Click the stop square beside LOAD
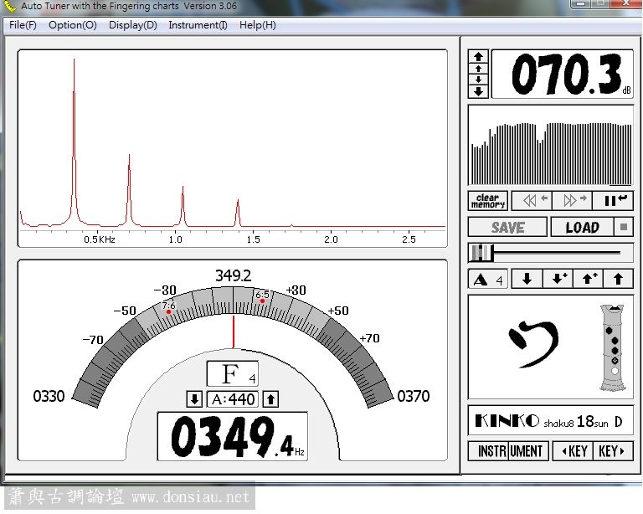Viewport: 643px width, 514px height. coord(625,227)
